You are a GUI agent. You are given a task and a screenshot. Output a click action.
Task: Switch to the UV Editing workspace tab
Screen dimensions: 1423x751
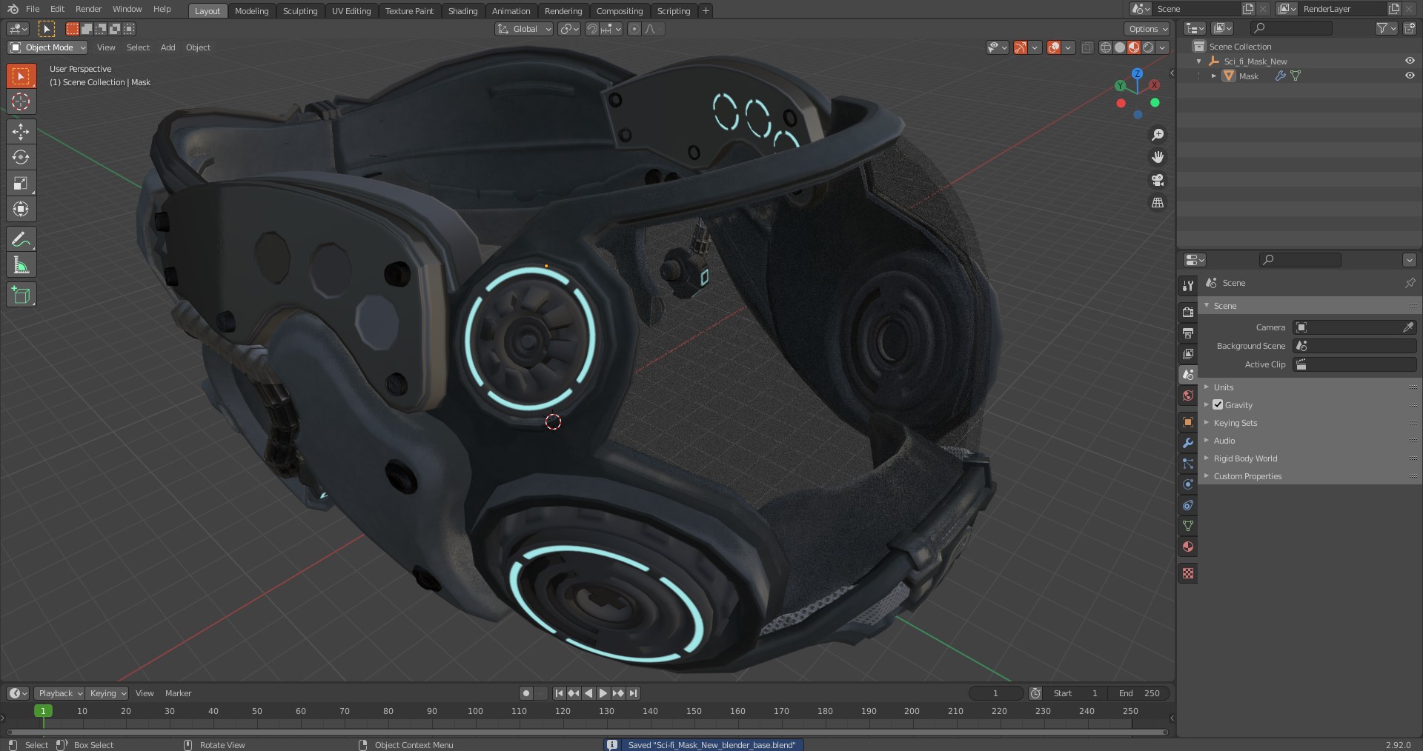point(351,11)
